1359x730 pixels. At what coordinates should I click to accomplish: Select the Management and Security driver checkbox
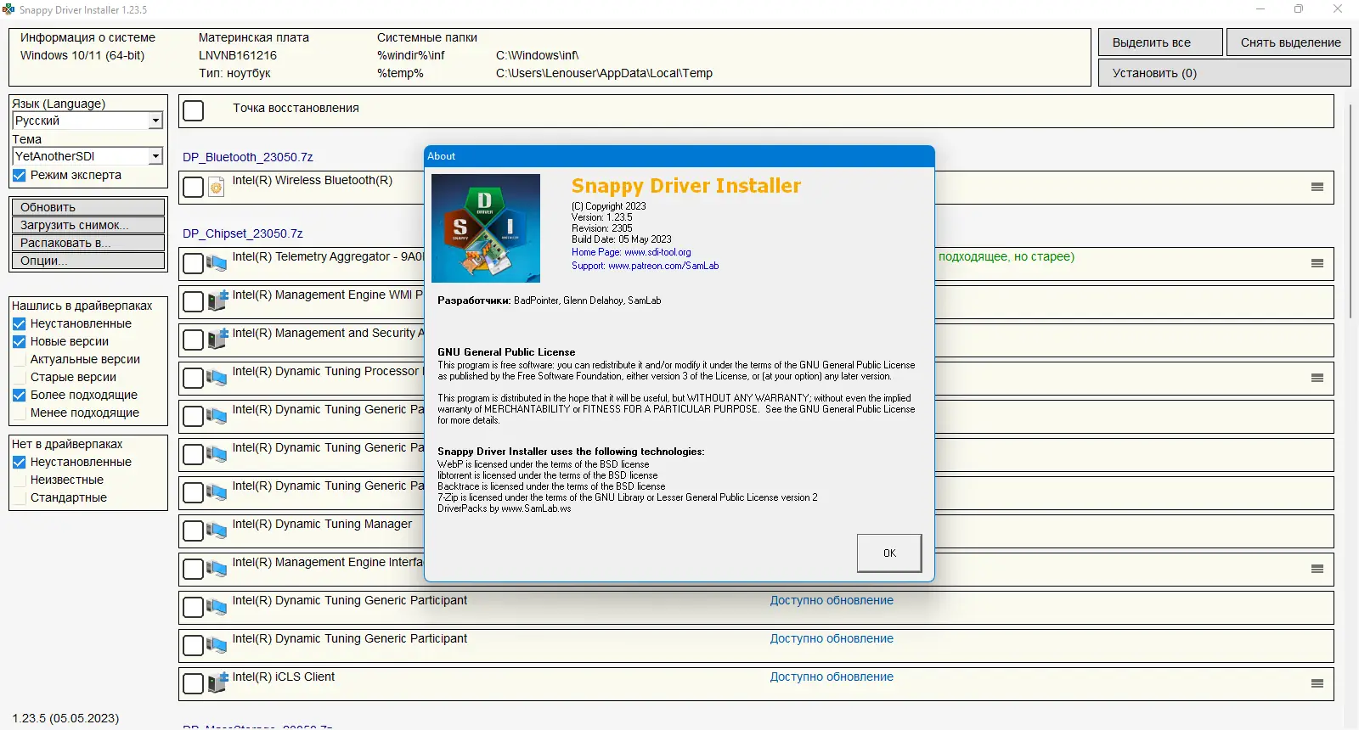[194, 340]
